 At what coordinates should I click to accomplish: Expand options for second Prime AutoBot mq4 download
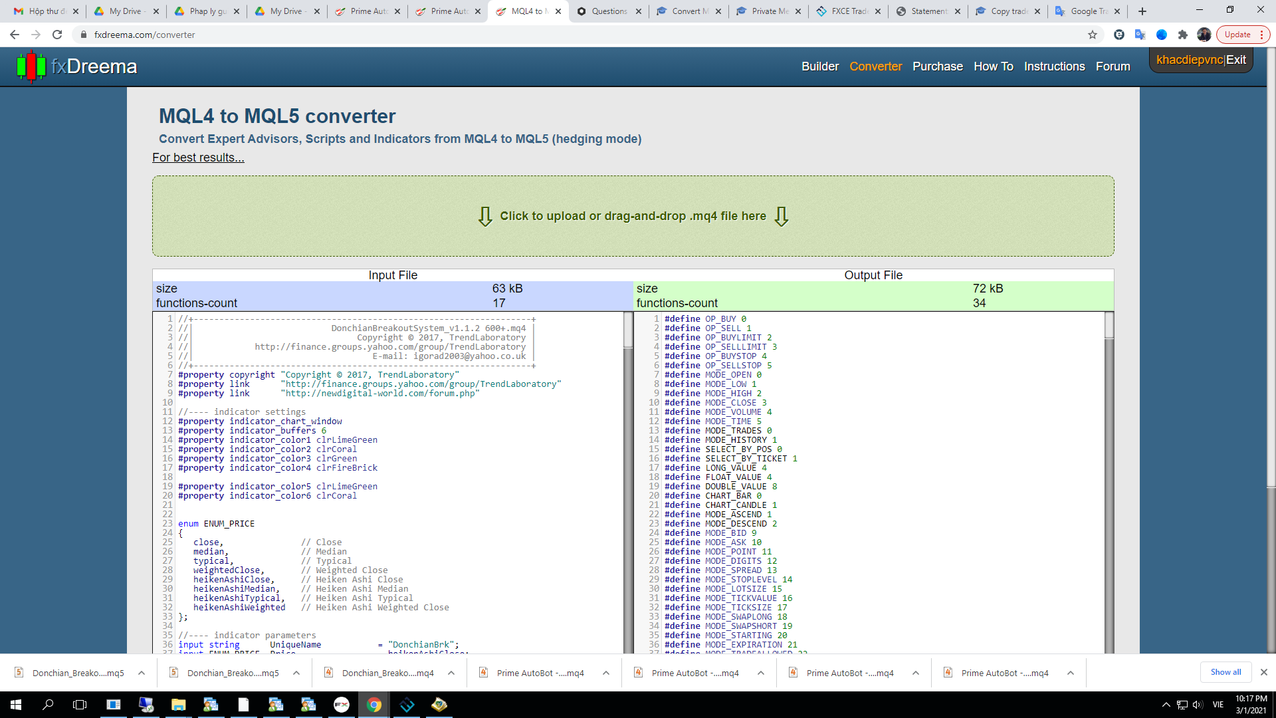tap(761, 673)
